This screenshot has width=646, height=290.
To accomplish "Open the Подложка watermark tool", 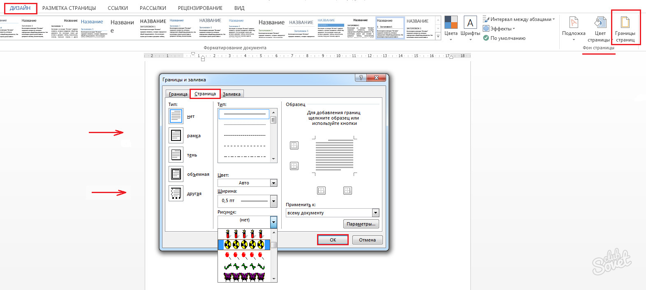I will coord(574,23).
